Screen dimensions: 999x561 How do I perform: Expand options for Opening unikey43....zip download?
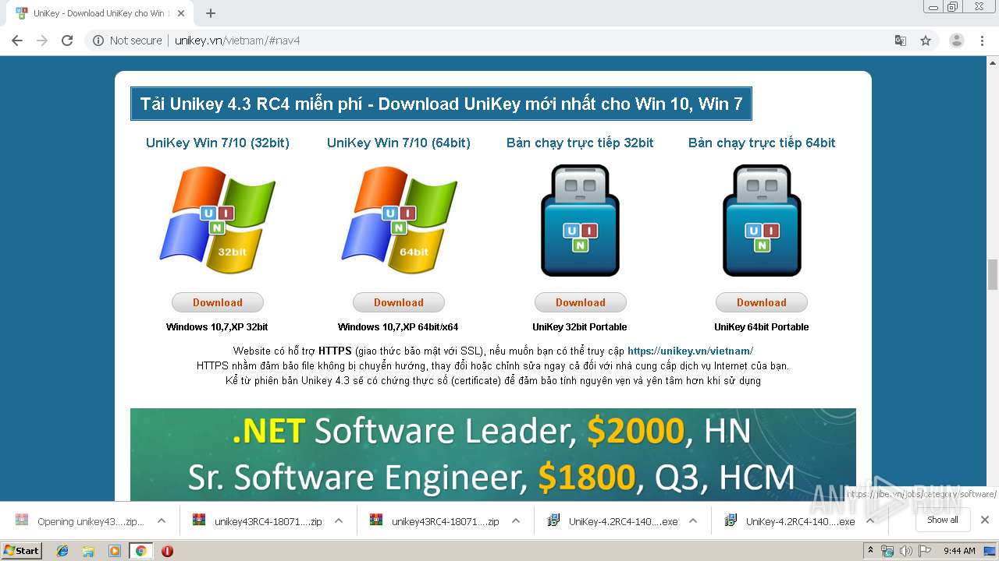click(x=162, y=521)
